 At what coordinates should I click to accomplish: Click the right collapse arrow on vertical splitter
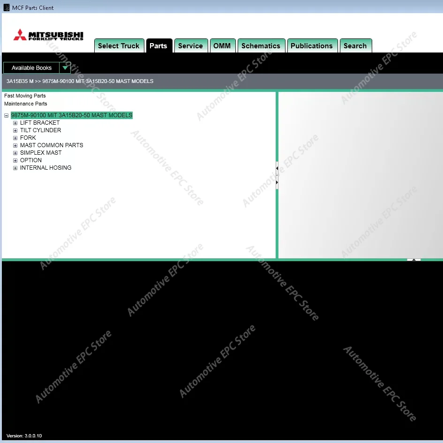click(x=277, y=182)
